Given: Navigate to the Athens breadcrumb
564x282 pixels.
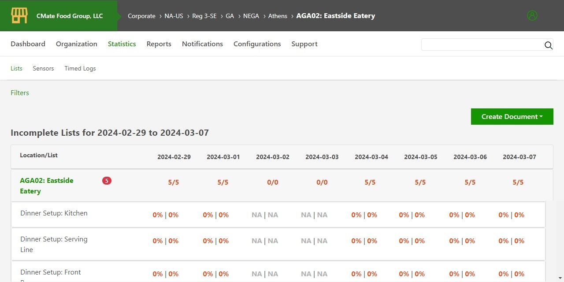Looking at the screenshot, I should point(278,15).
